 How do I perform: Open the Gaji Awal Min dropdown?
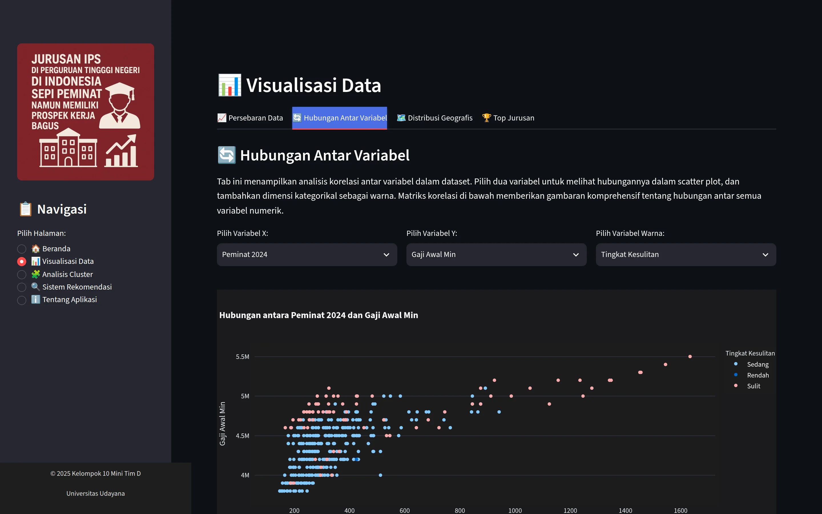(x=496, y=255)
